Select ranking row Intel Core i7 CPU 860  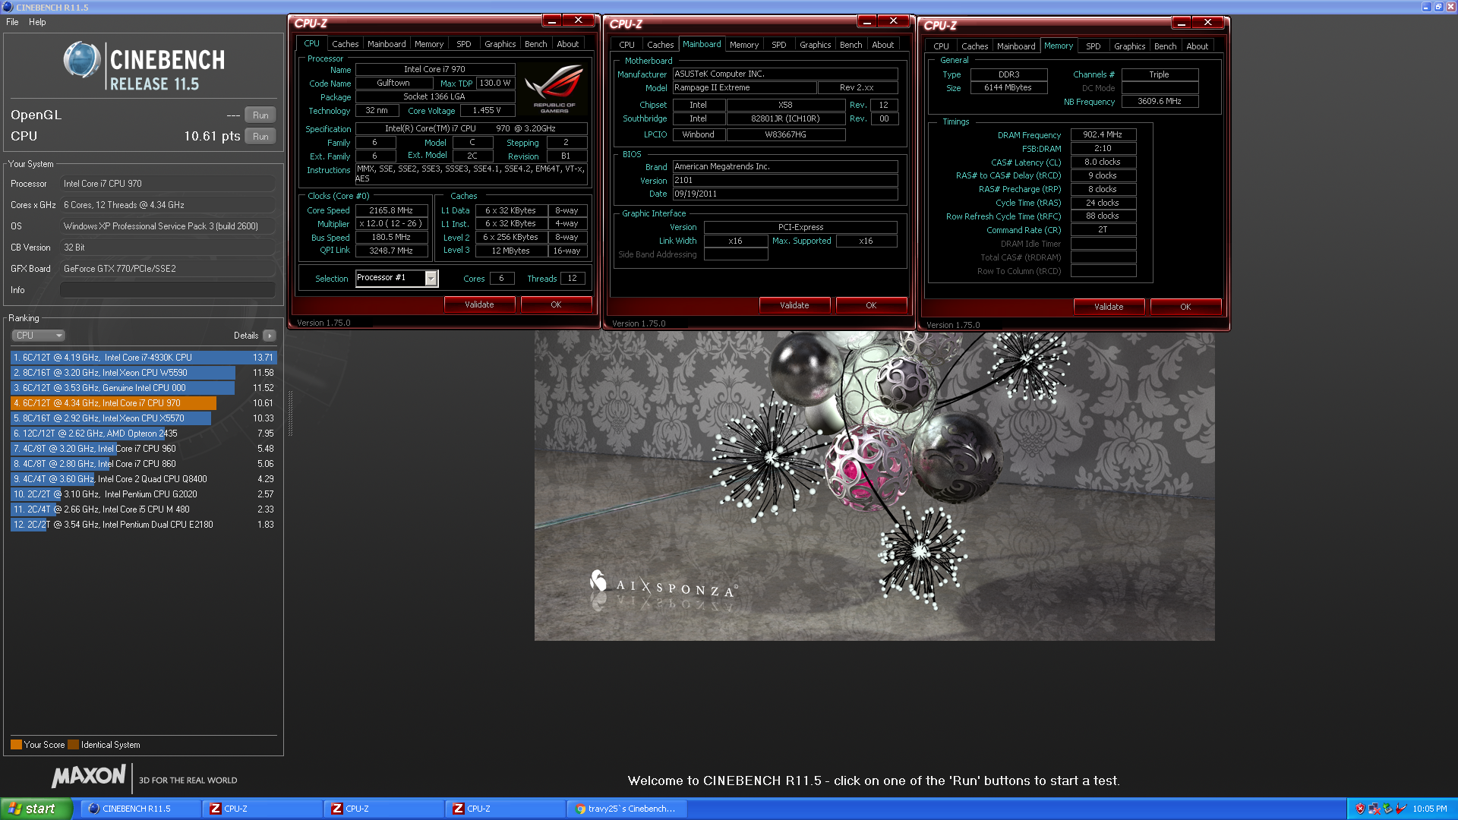[144, 464]
